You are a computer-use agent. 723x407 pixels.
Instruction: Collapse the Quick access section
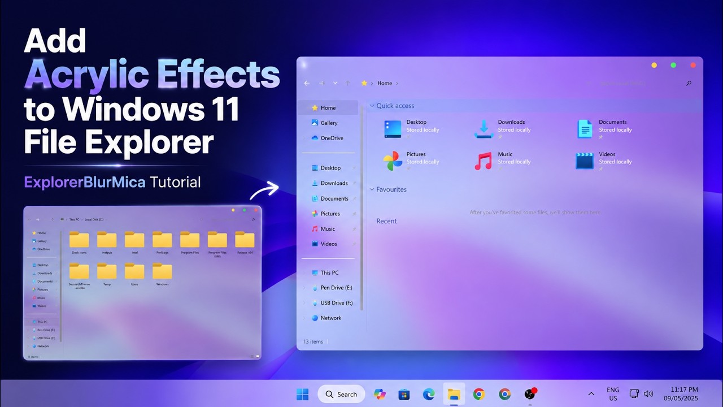372,106
